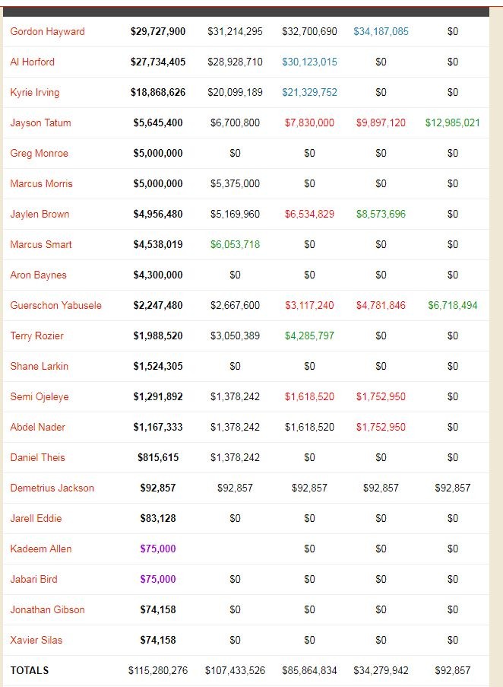Open Abdel Nader's profile link
The height and width of the screenshot is (687, 503).
37,427
